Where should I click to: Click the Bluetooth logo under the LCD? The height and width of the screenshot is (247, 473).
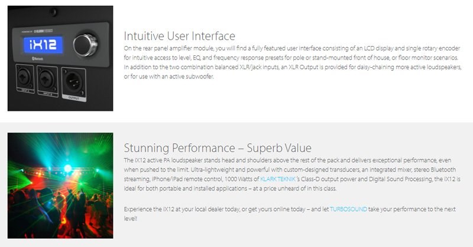tap(38, 59)
